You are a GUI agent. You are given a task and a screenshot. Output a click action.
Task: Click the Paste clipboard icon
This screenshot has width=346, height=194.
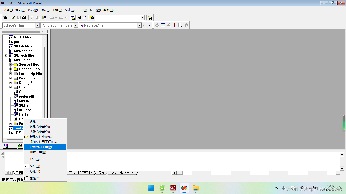coord(44,18)
